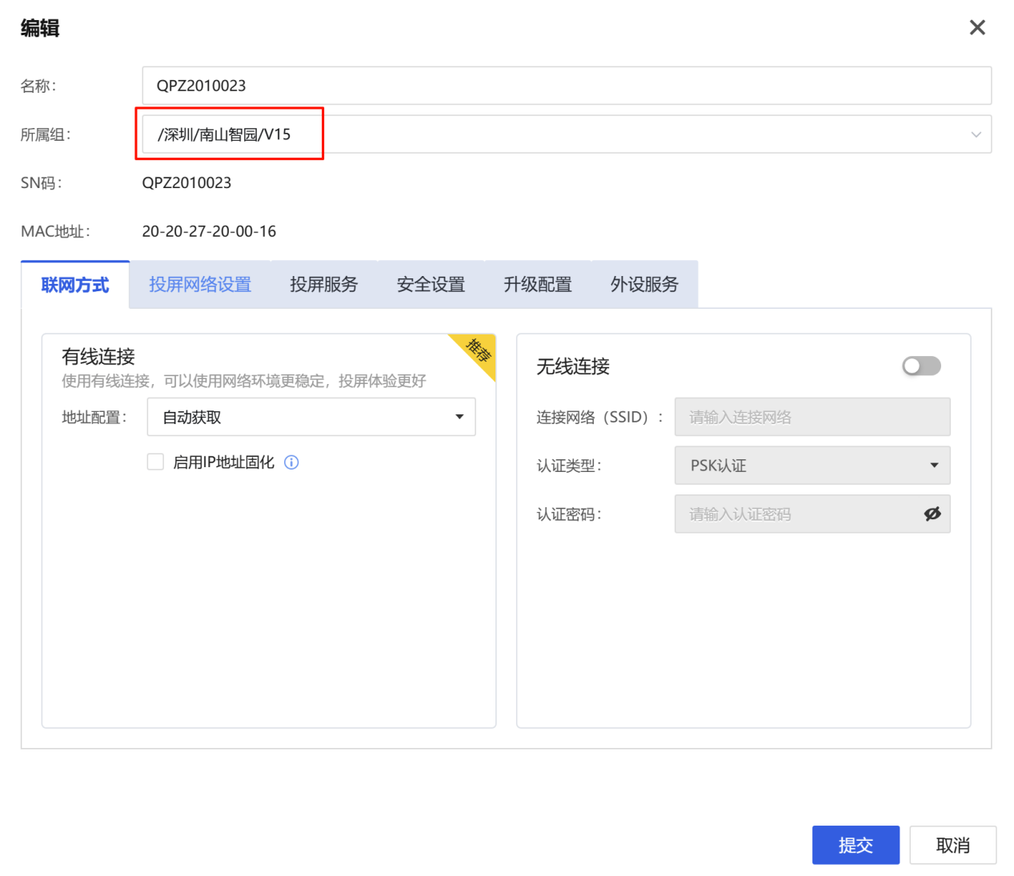Select the 联网方式 tab
The height and width of the screenshot is (876, 1014).
coord(75,285)
